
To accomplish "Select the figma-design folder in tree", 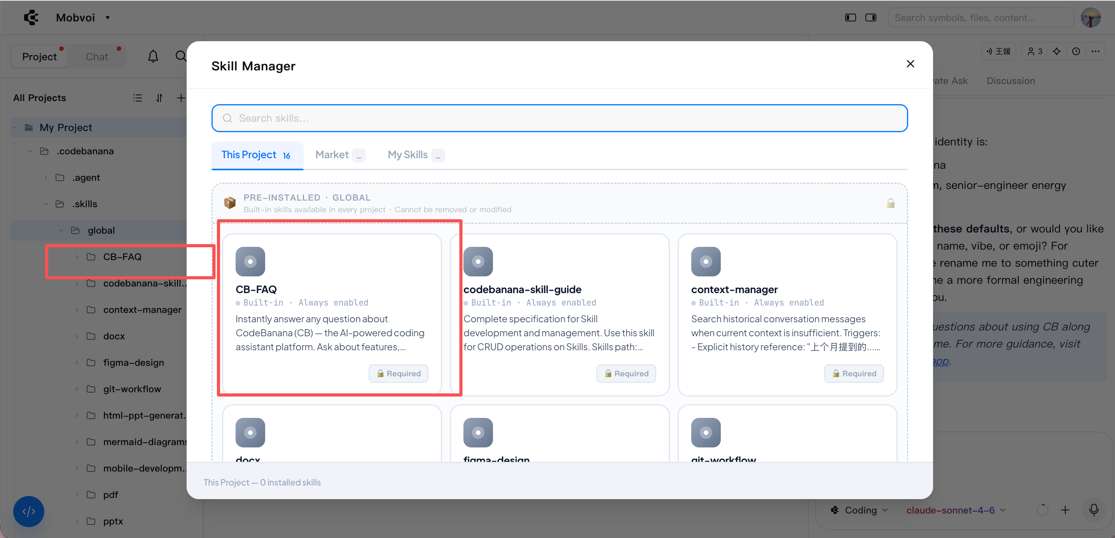I will pyautogui.click(x=133, y=363).
